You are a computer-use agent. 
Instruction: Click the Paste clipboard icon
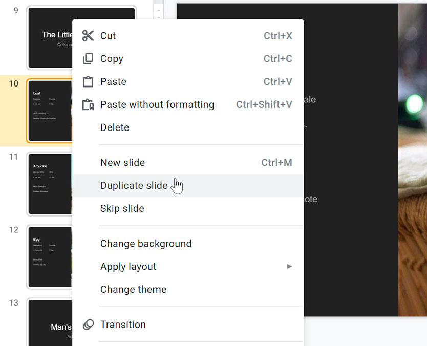(88, 81)
